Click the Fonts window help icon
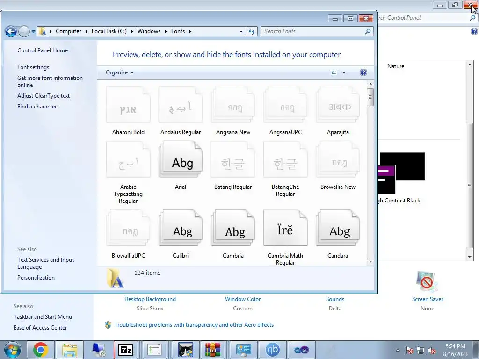The width and height of the screenshot is (479, 359). coord(363,72)
